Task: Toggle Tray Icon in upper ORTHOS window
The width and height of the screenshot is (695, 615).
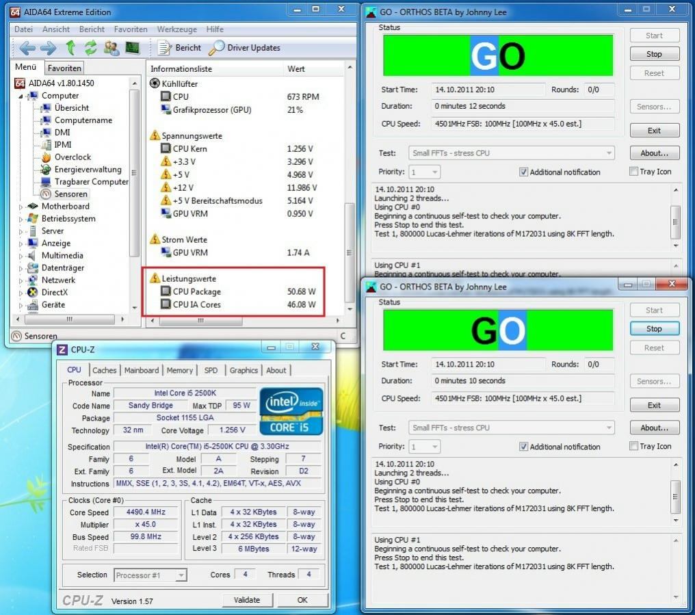Action: tap(634, 172)
